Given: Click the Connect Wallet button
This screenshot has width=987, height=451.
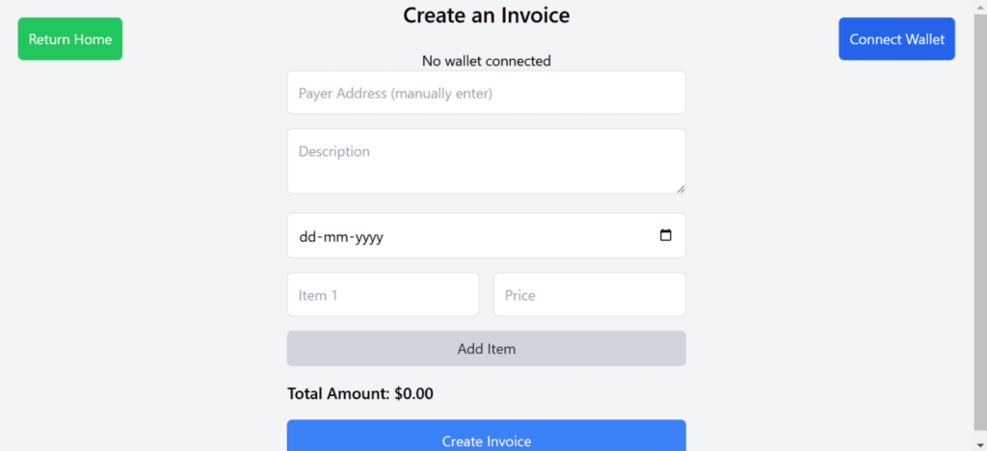Looking at the screenshot, I should click(896, 40).
